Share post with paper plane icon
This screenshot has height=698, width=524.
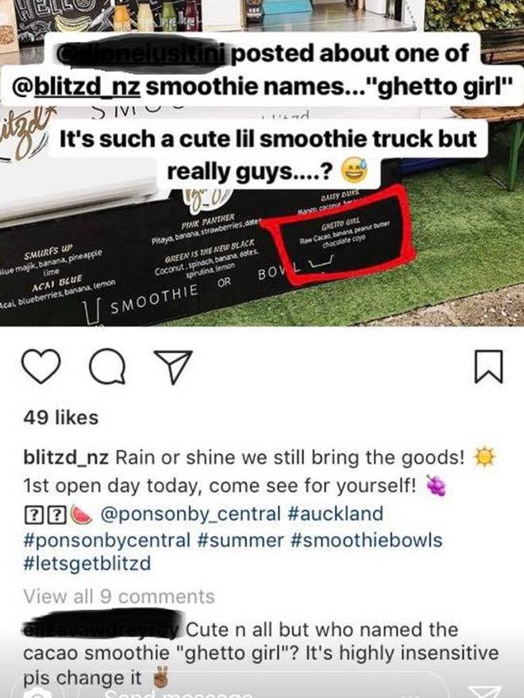tap(172, 366)
